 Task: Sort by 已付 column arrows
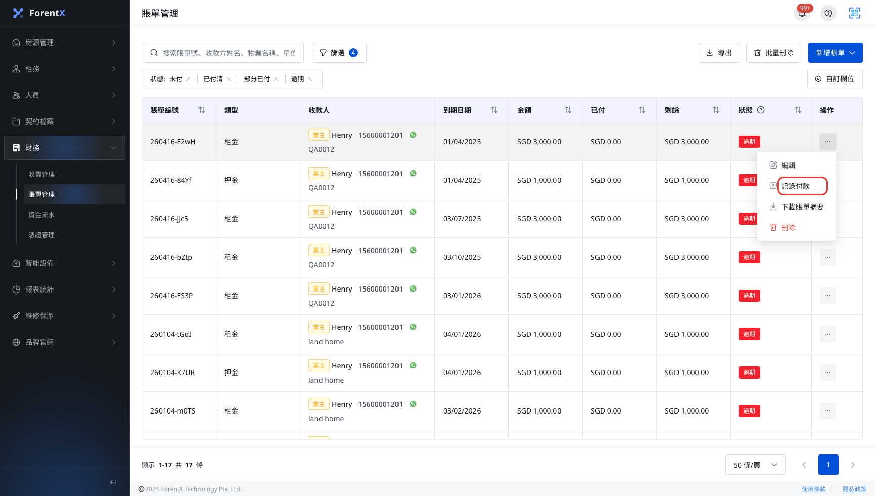(642, 110)
